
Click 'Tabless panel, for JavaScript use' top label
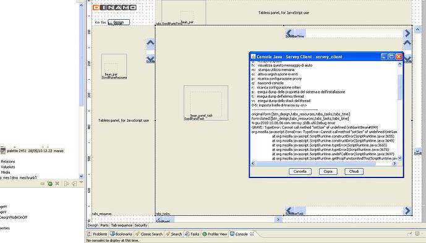tap(283, 12)
